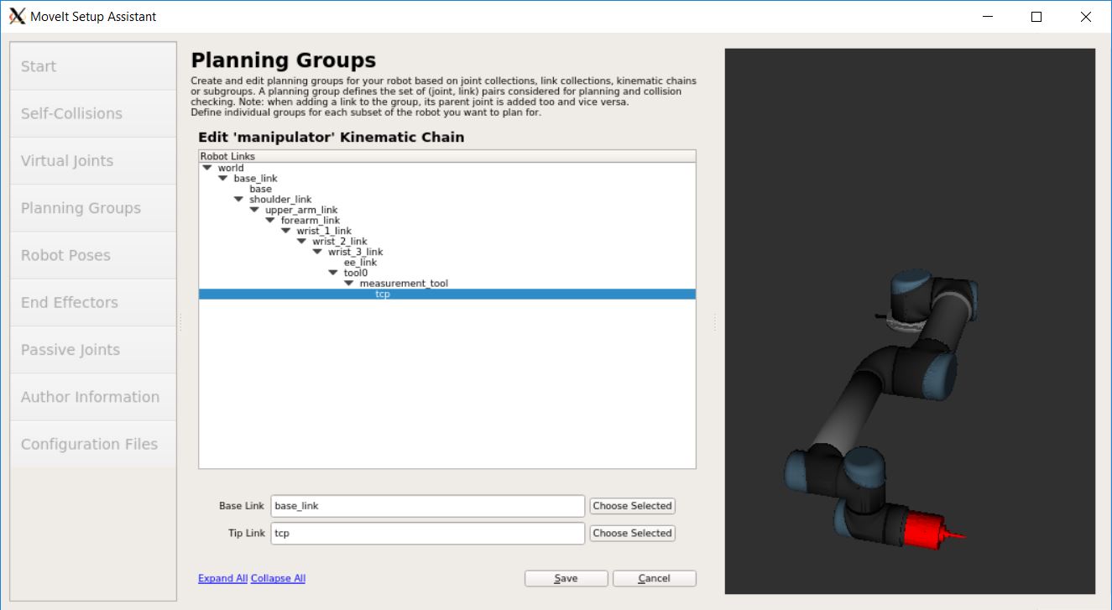1112x610 pixels.
Task: Click the MoveIt Setup Assistant logo icon
Action: tap(18, 16)
